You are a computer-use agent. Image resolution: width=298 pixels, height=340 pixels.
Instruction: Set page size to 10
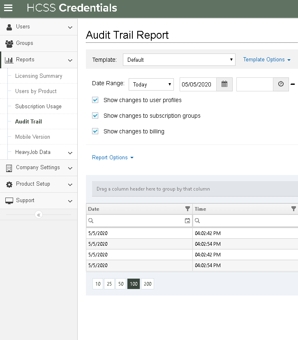click(98, 284)
